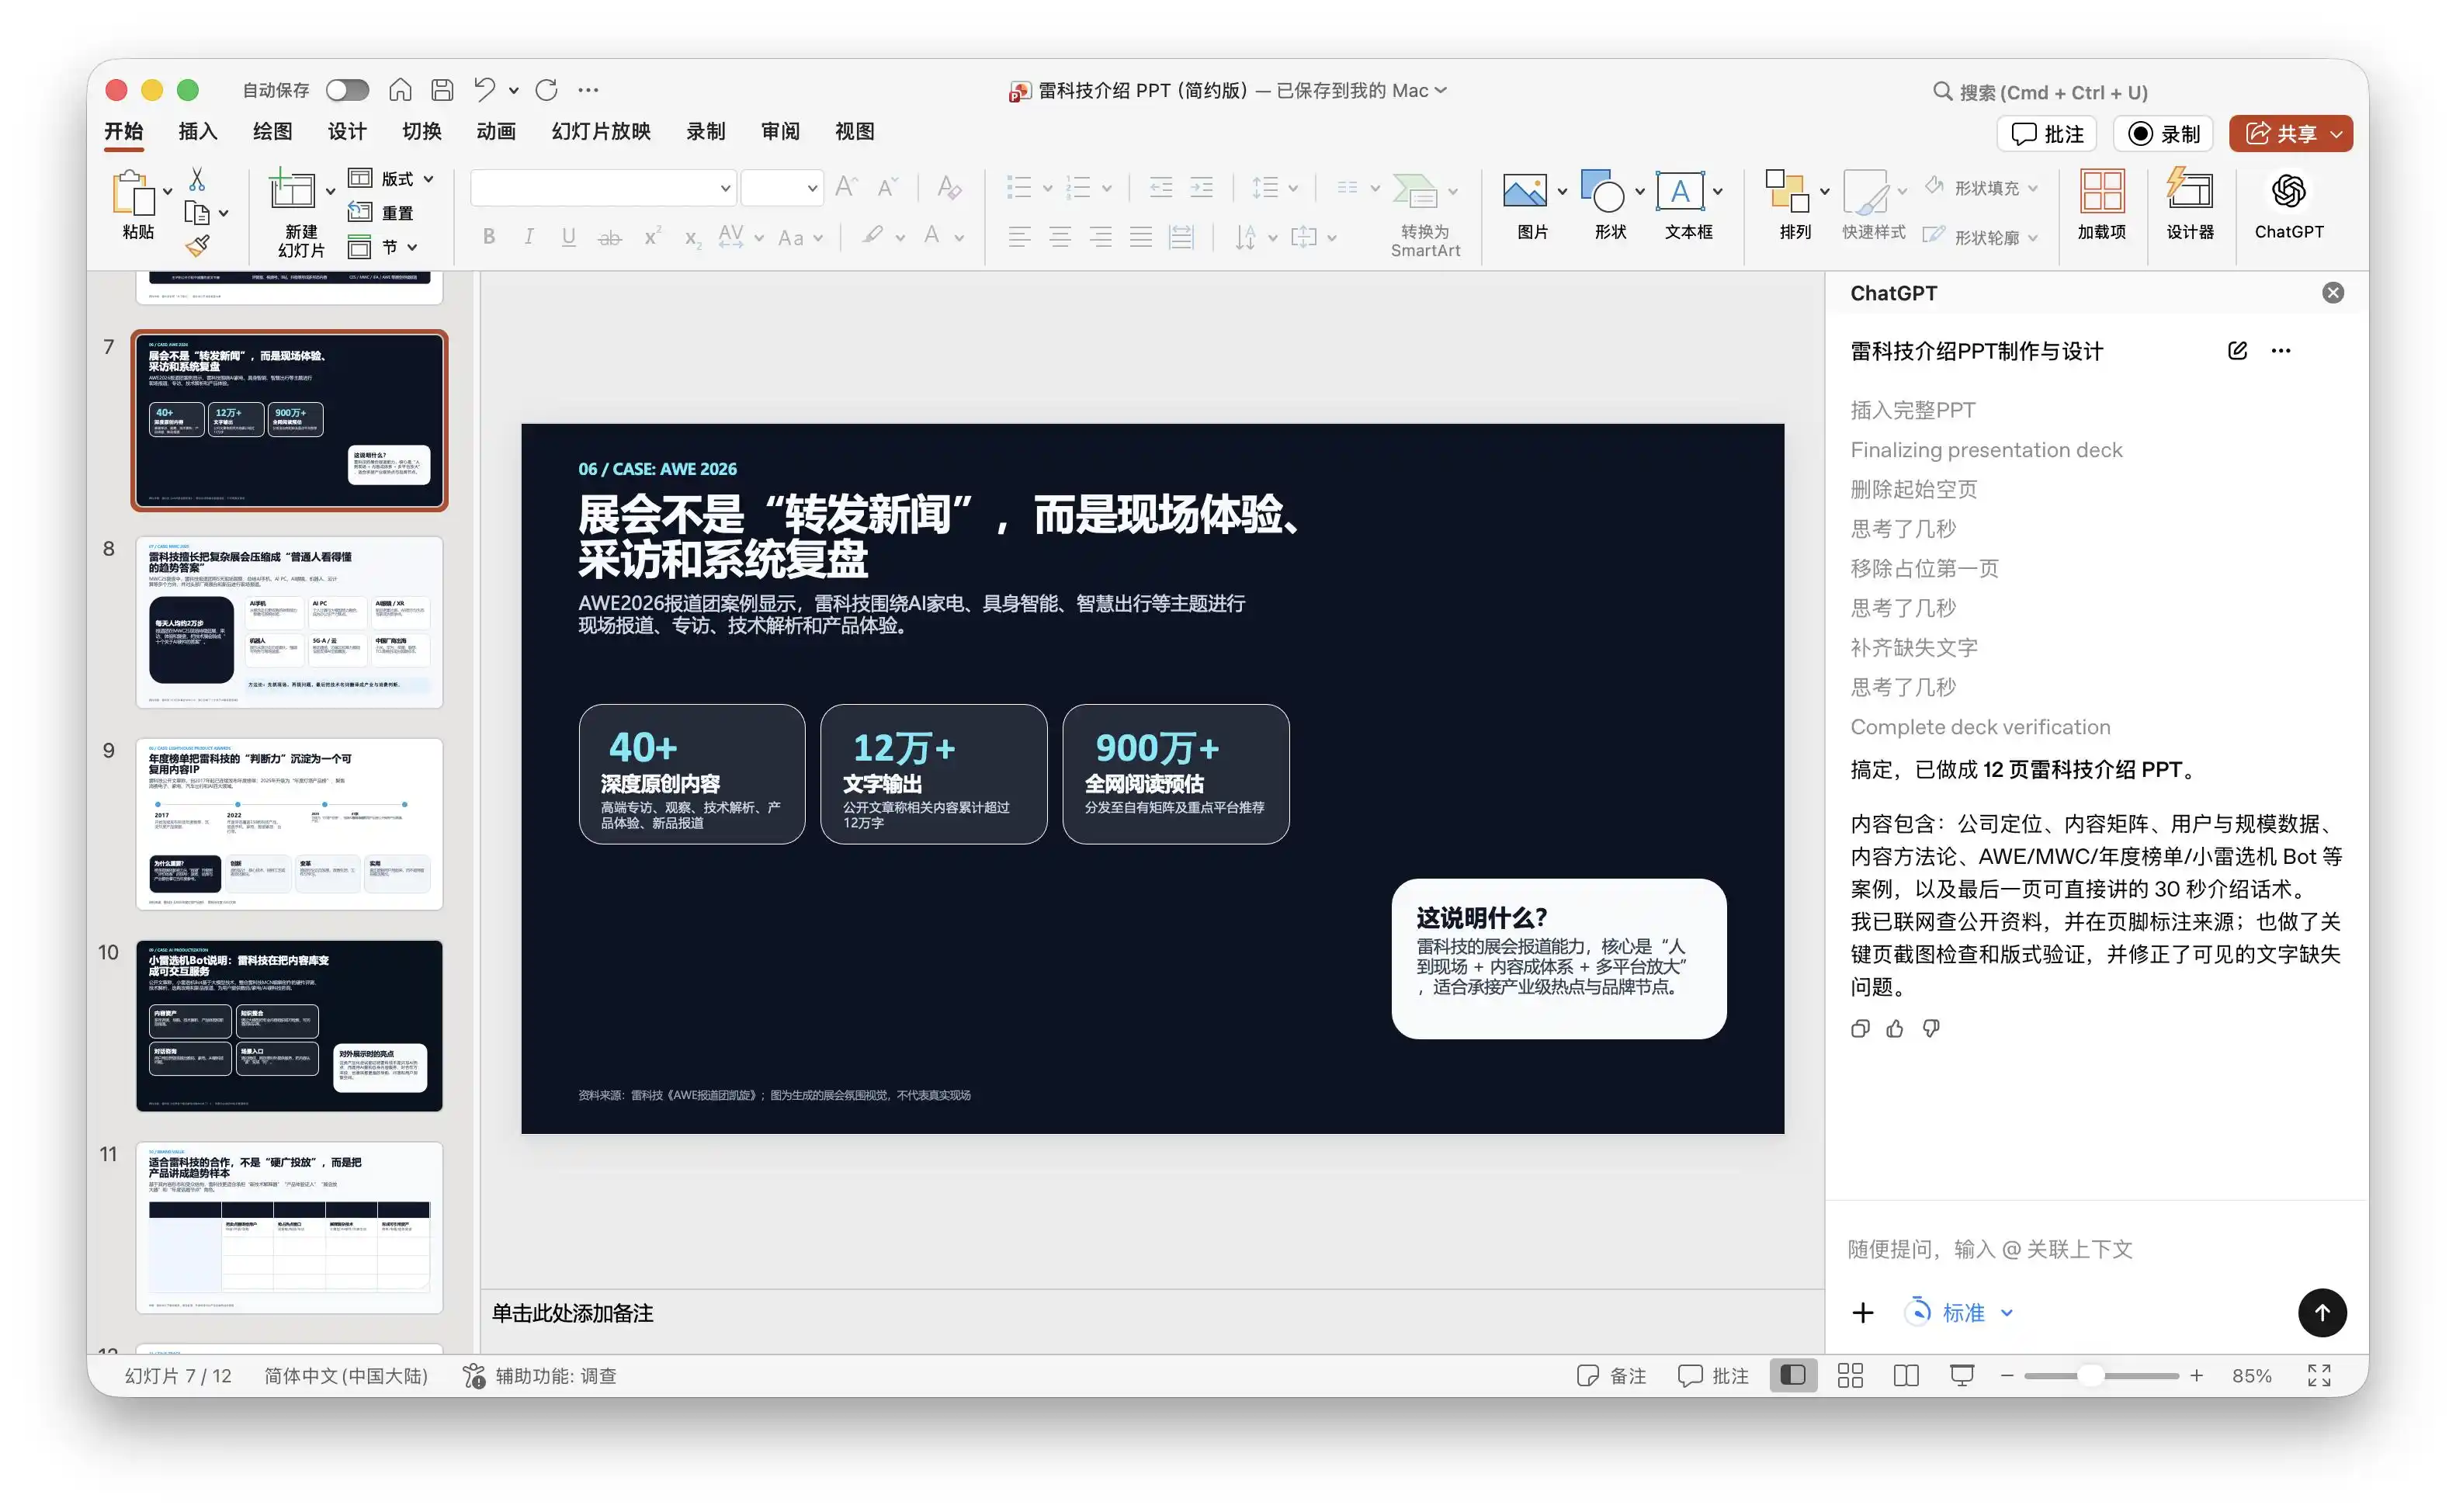Viewport: 2456px width, 1512px height.
Task: Toggle underline formatting
Action: [x=568, y=238]
